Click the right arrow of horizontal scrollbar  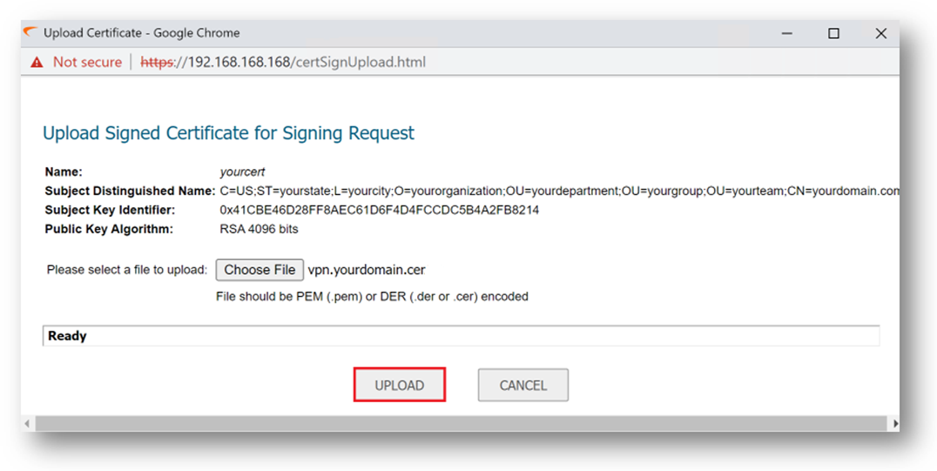[894, 424]
